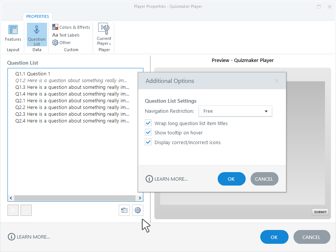
Task: Switch to the PROPERTIES tab
Action: (x=37, y=16)
